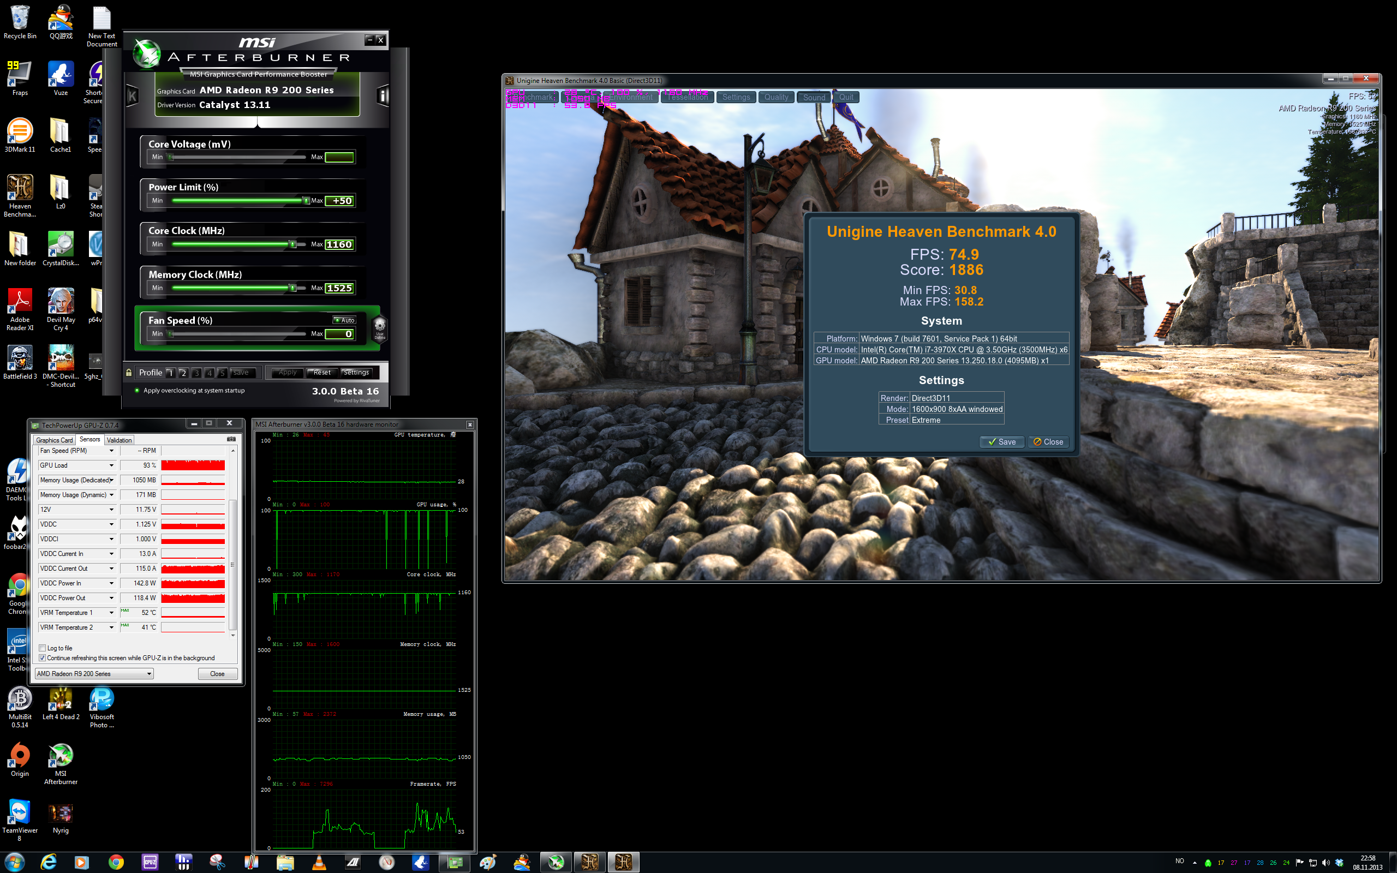Open Internet Explorer from taskbar
1397x873 pixels.
pos(49,862)
